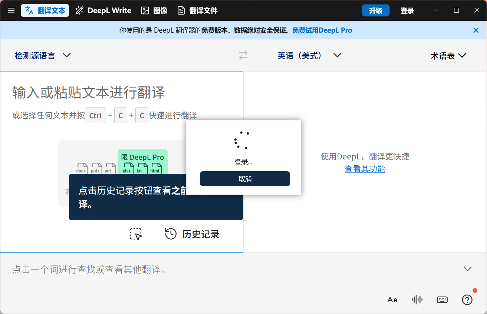Click the 升级 upgrade button
Viewport: 487px width, 314px height.
[x=375, y=10]
